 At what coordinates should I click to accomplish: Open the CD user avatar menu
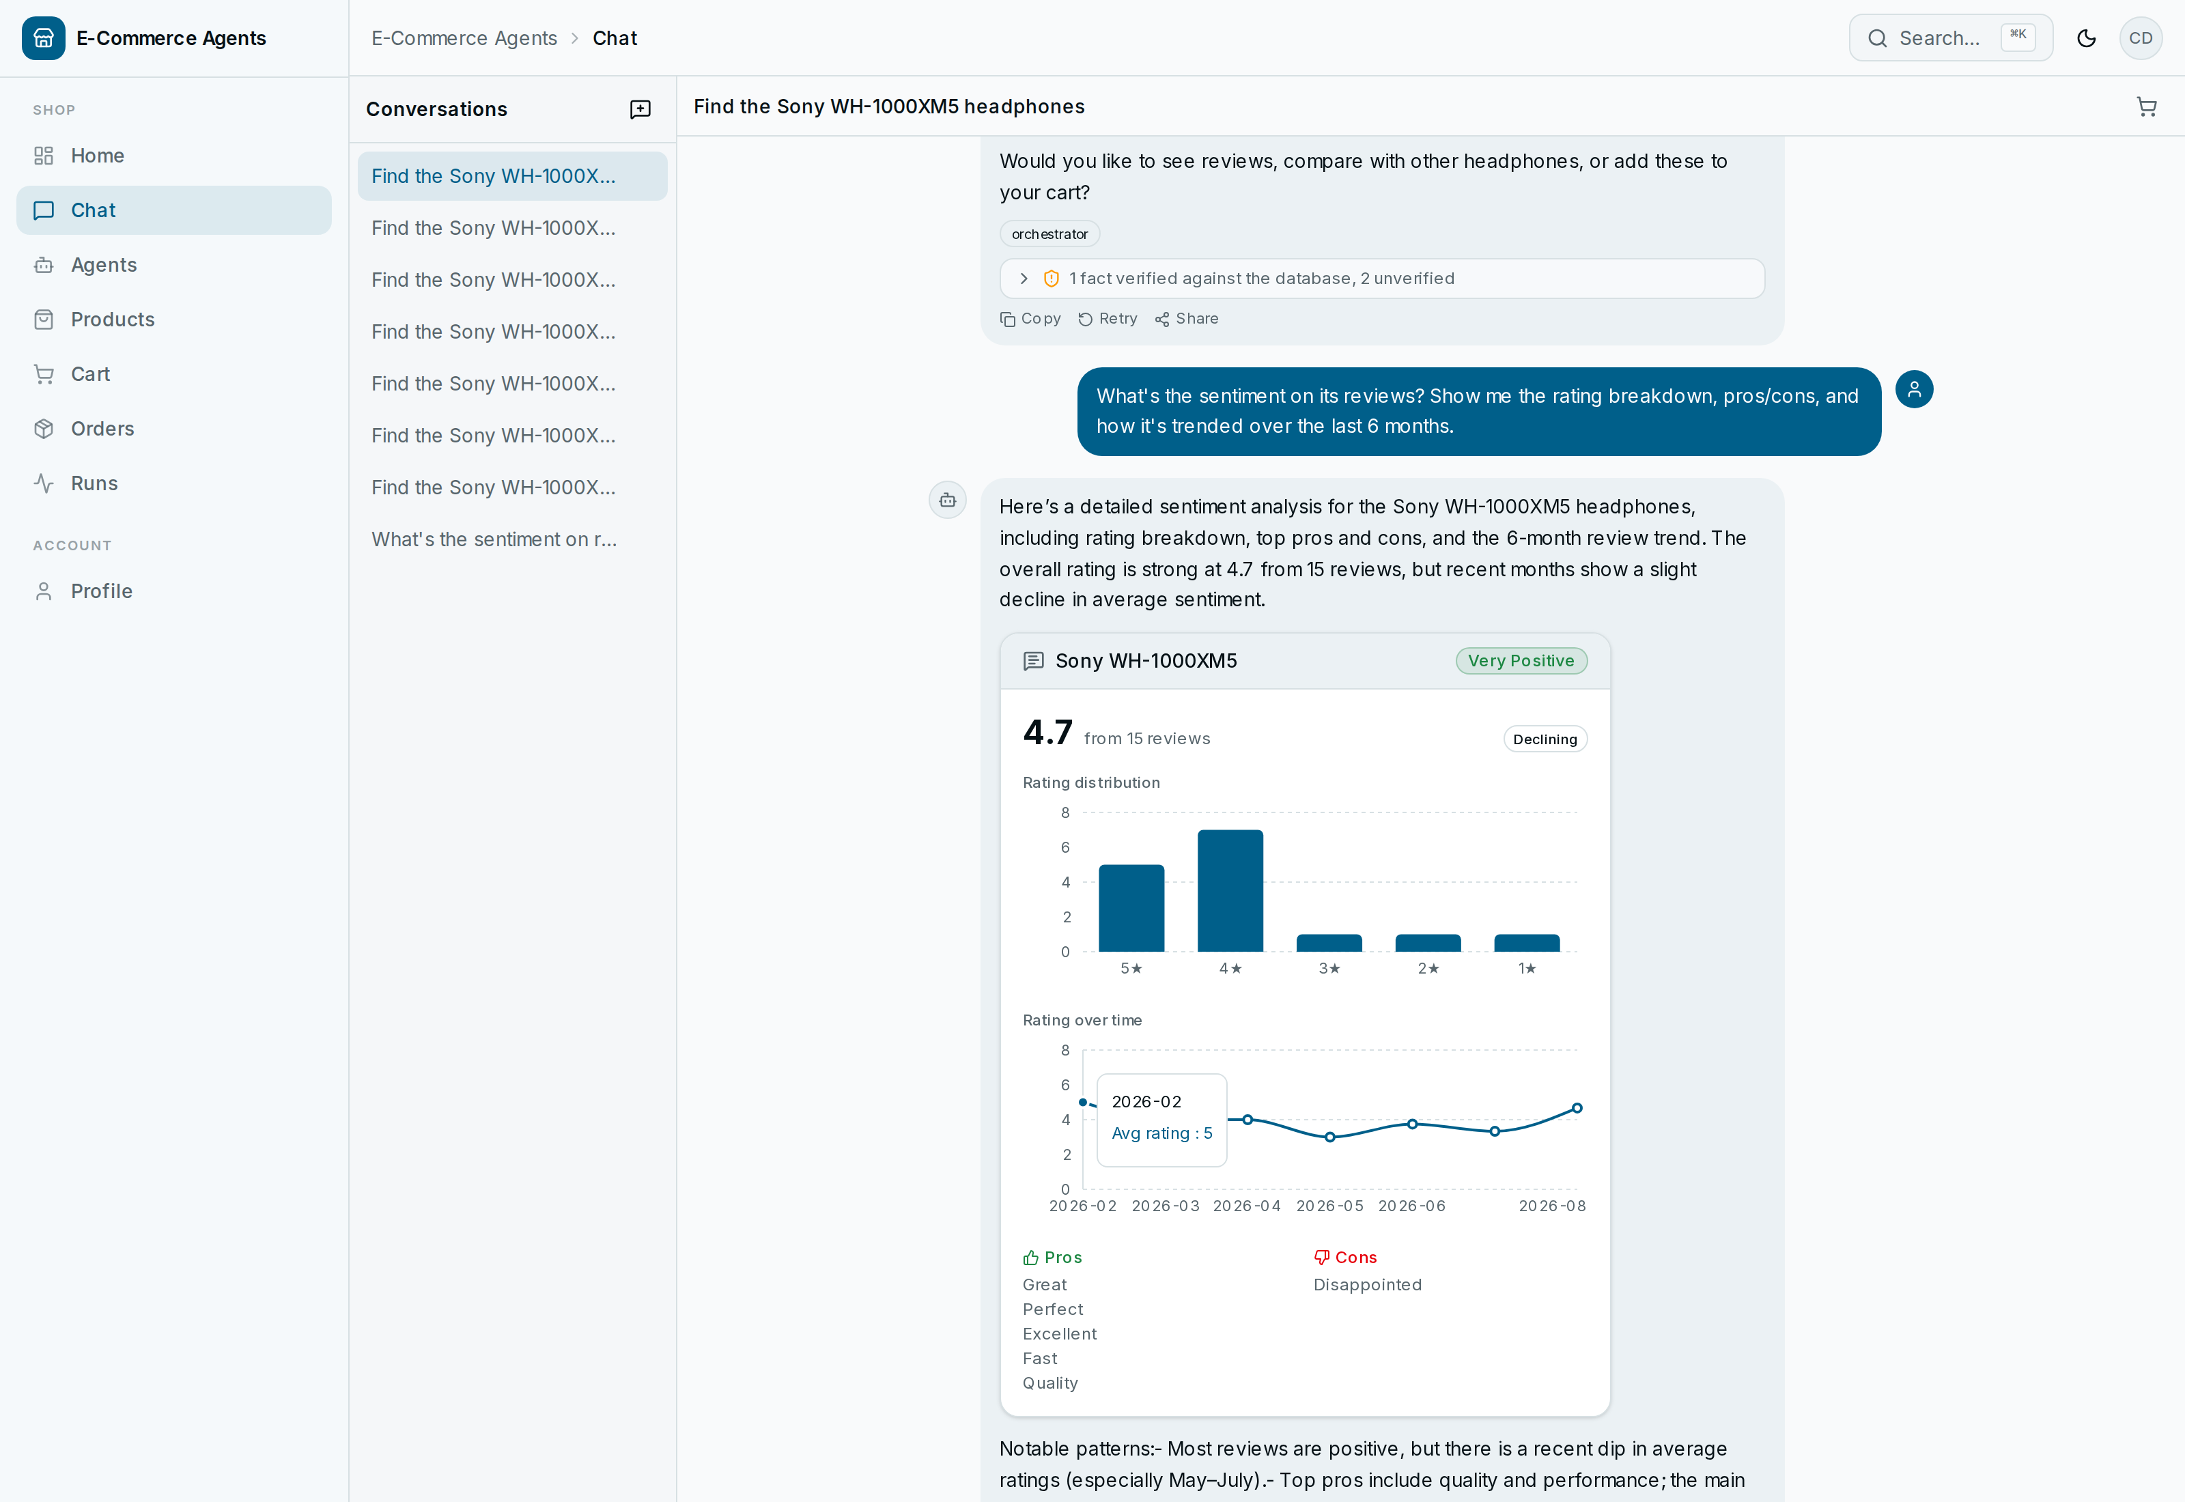pyautogui.click(x=2141, y=38)
